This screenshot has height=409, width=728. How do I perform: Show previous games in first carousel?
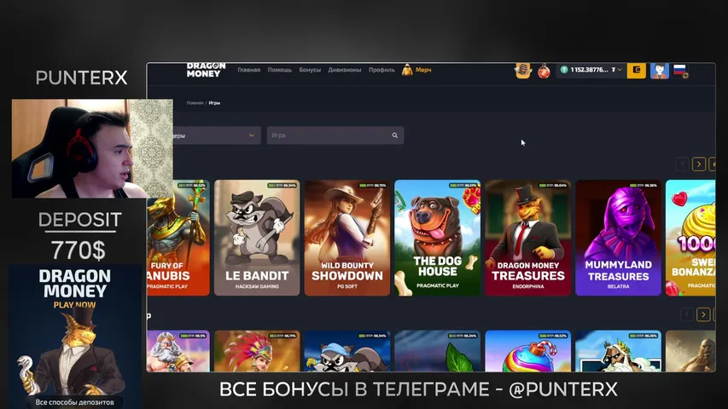tap(682, 164)
